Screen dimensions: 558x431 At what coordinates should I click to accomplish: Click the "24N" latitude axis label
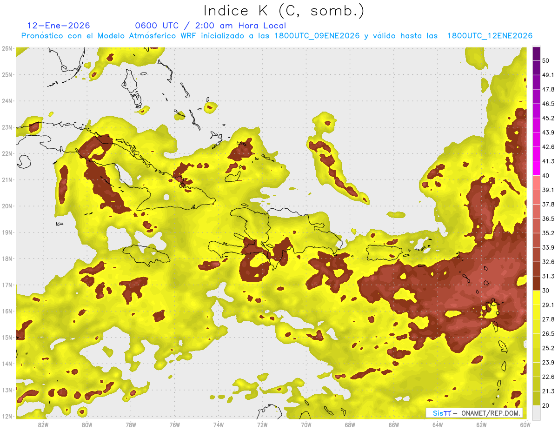7,101
